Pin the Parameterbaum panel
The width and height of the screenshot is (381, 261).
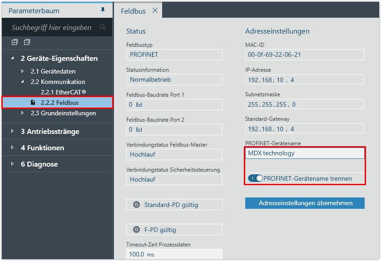[x=103, y=10]
